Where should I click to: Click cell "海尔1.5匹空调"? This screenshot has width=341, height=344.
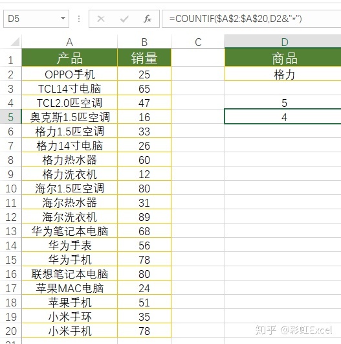(69, 189)
